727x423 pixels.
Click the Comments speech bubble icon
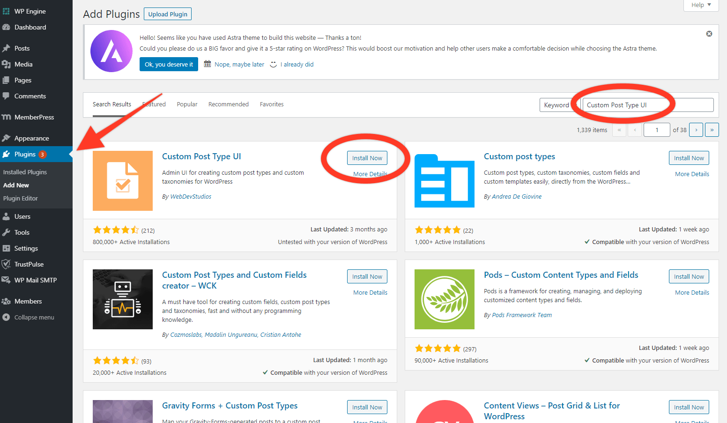click(6, 96)
